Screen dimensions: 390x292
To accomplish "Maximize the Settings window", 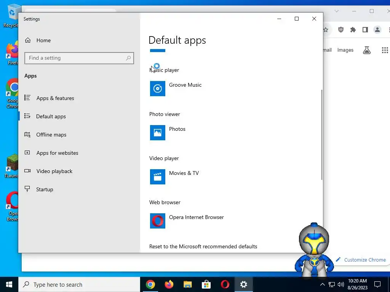I will 296,19.
